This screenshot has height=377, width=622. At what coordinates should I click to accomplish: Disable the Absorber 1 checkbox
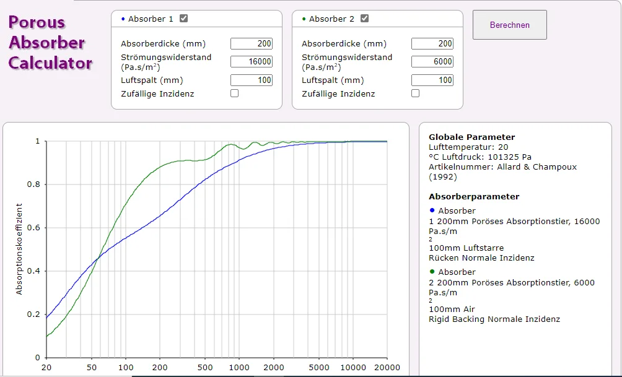(183, 18)
